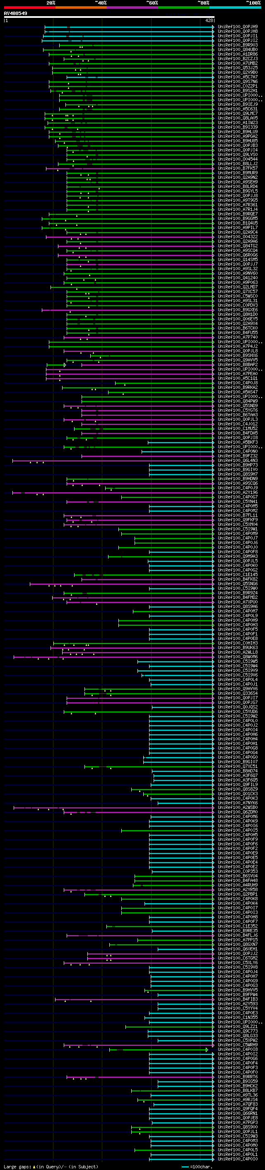Click the purple alignment bar for UniRef100_A7PEA0
265x1170 pixels.
click(x=130, y=374)
